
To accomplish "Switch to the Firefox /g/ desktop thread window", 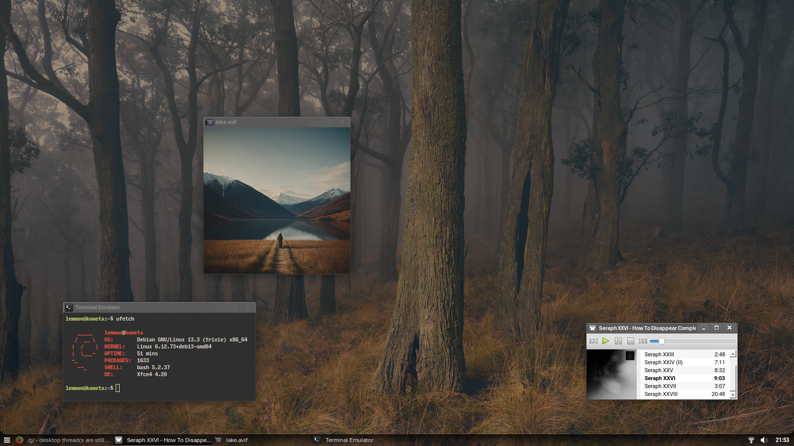I will click(x=63, y=440).
